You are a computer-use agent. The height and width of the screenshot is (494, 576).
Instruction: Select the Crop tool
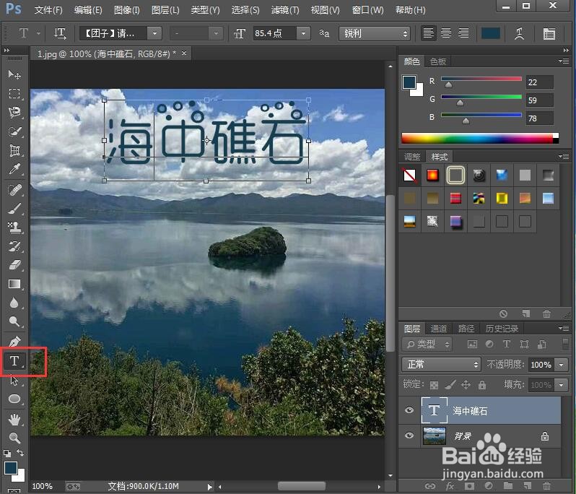point(14,150)
